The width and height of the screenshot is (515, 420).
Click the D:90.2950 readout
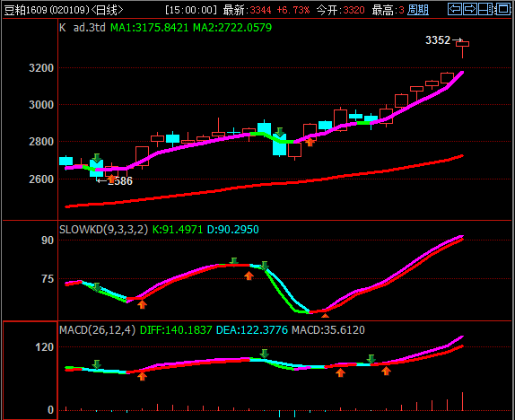233,229
